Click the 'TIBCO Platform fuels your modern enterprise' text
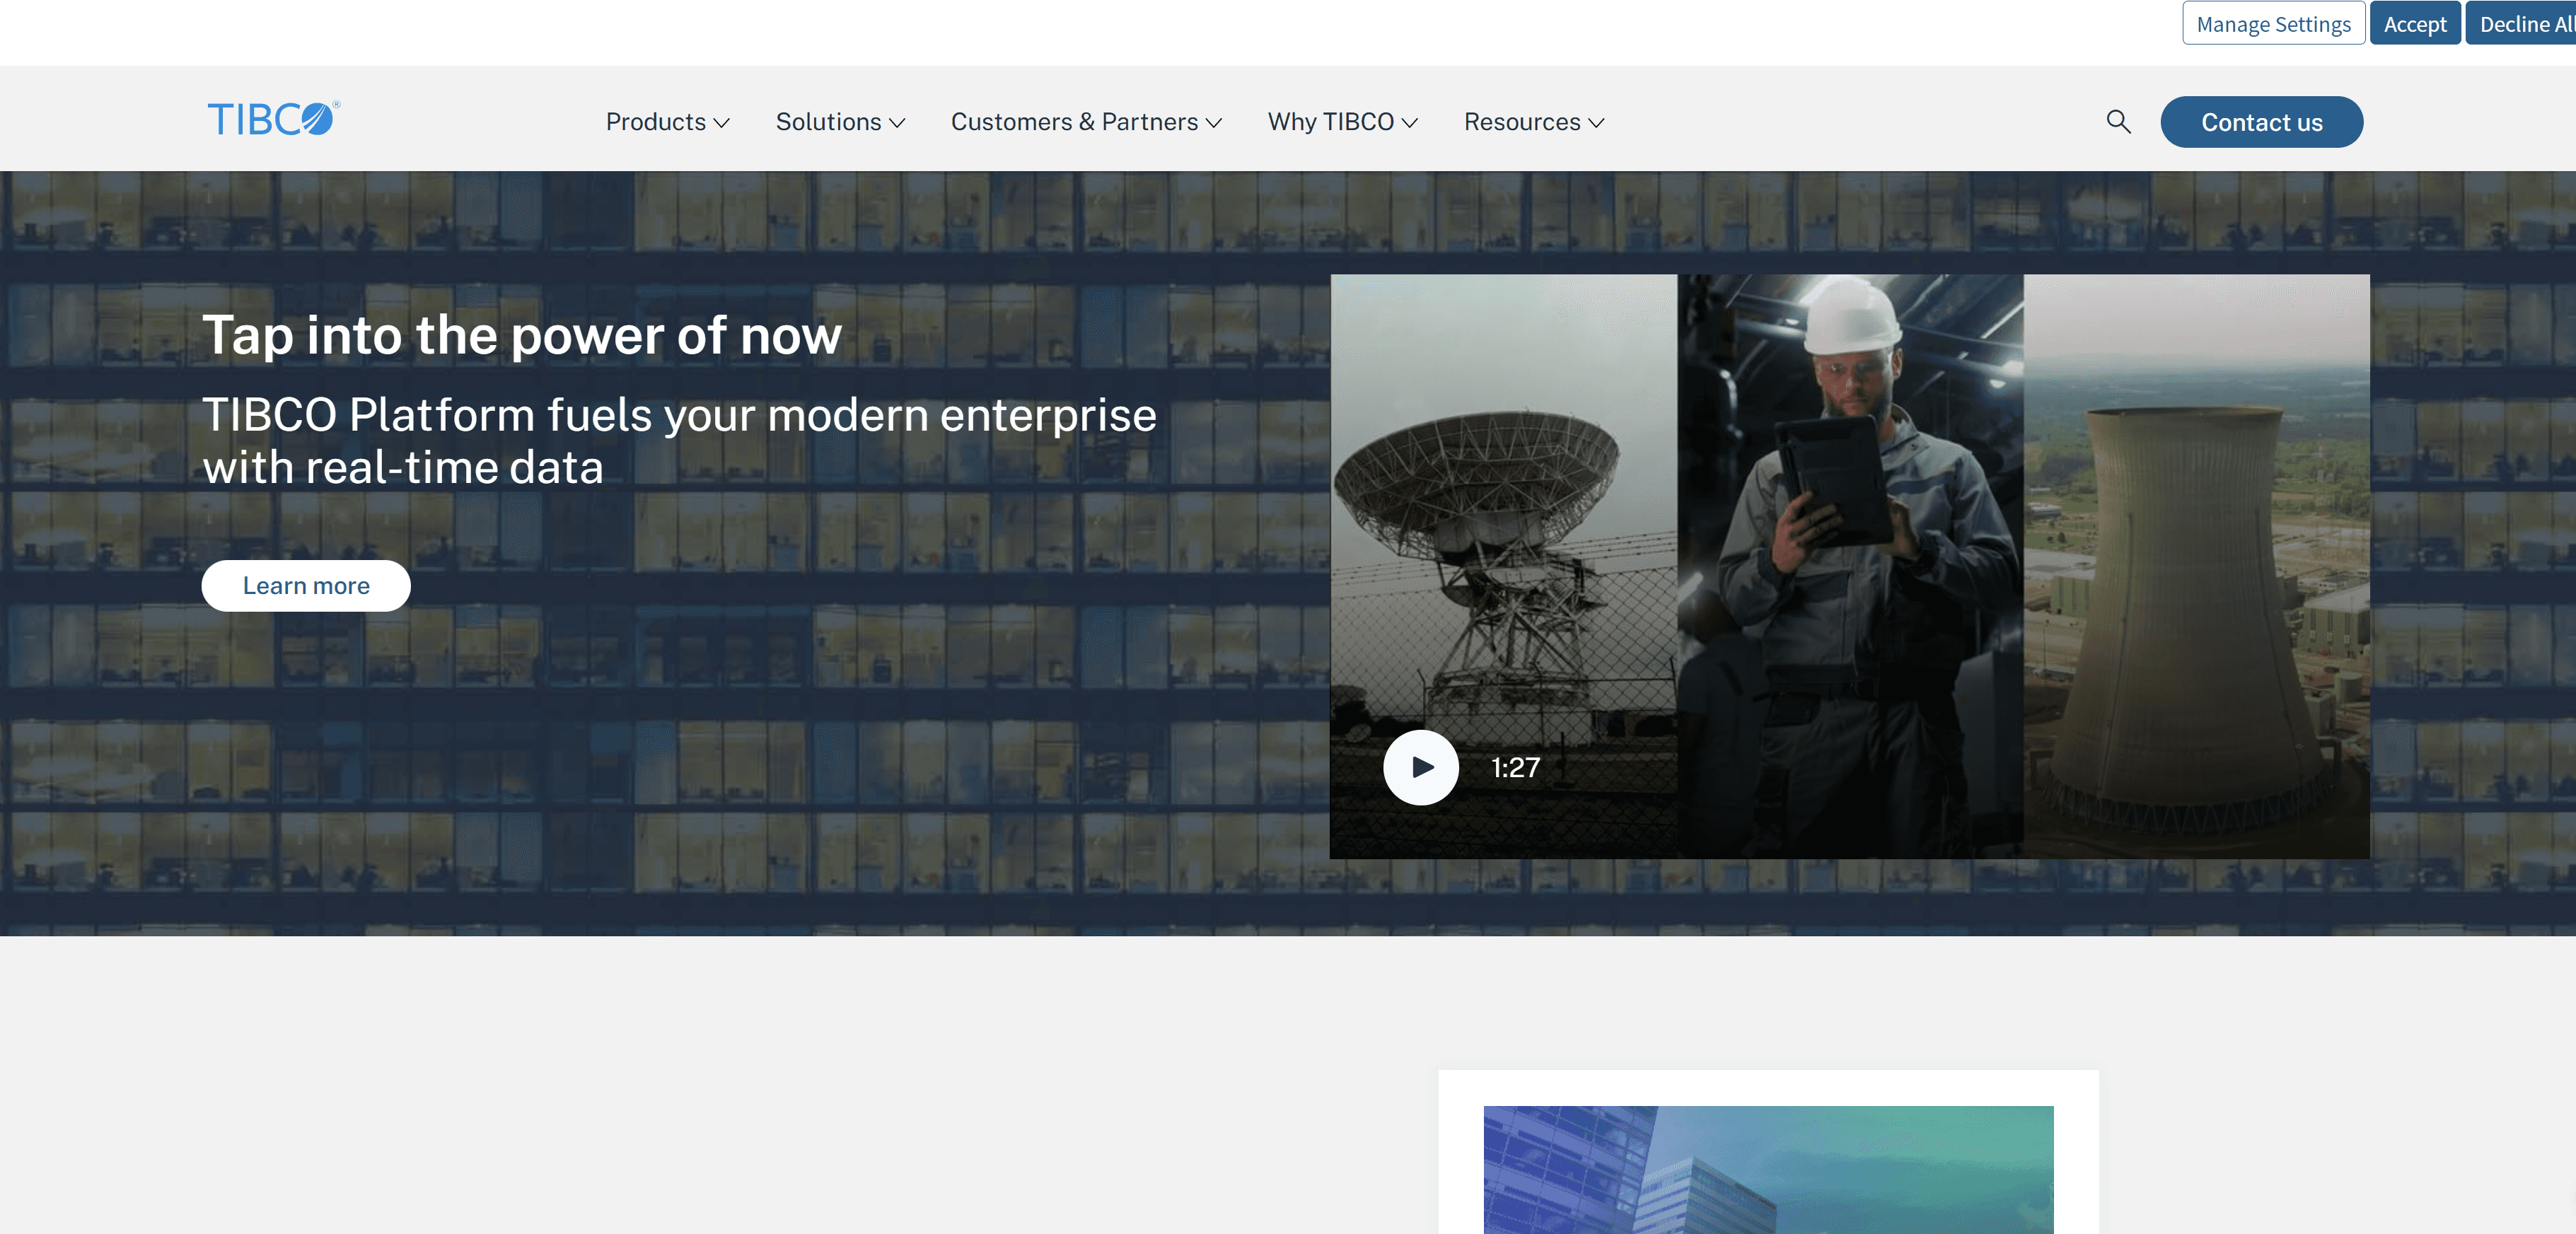The width and height of the screenshot is (2576, 1234). [679, 415]
